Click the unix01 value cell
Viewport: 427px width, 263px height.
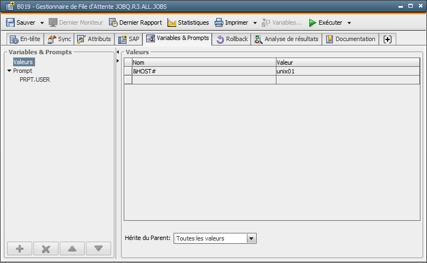click(x=348, y=71)
